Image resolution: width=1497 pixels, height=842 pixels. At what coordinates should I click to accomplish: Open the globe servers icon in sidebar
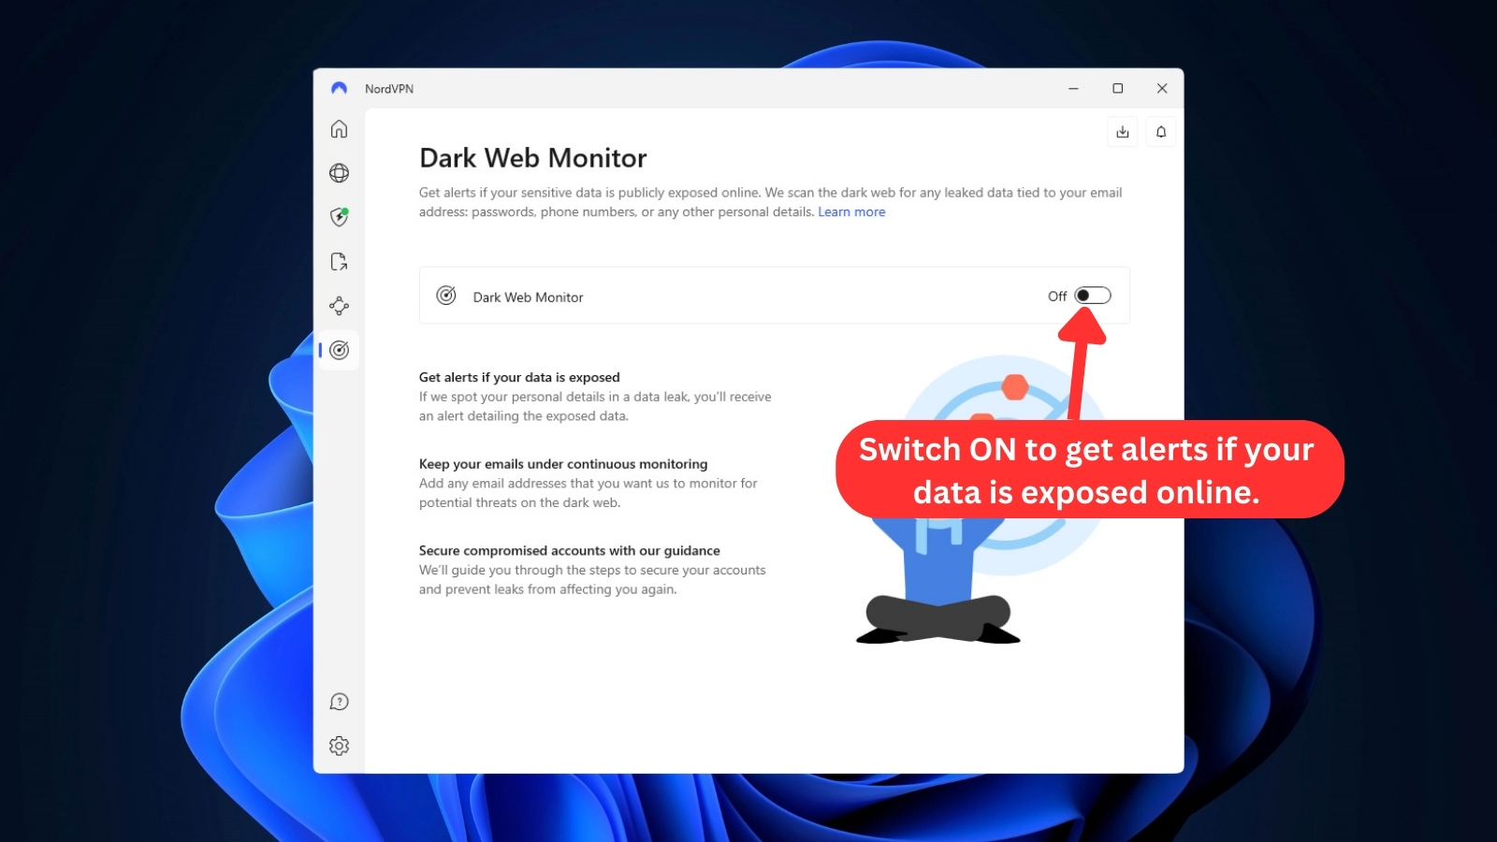coord(339,173)
